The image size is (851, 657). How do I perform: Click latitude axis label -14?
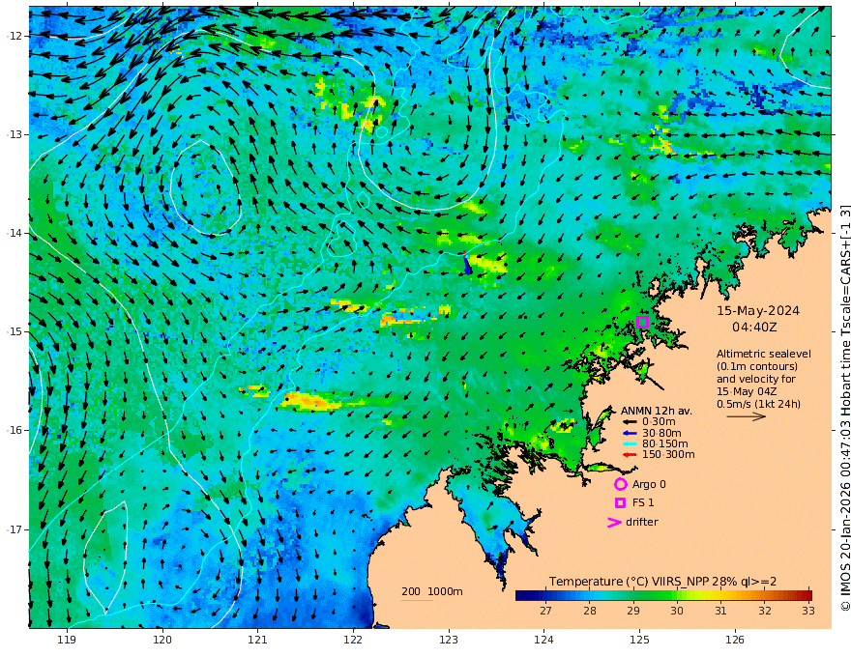(x=15, y=233)
